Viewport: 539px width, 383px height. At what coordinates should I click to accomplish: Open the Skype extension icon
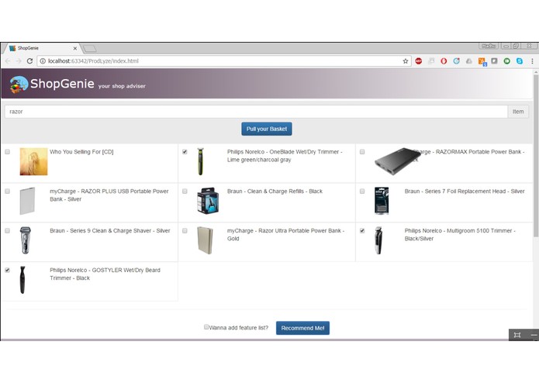coord(520,61)
